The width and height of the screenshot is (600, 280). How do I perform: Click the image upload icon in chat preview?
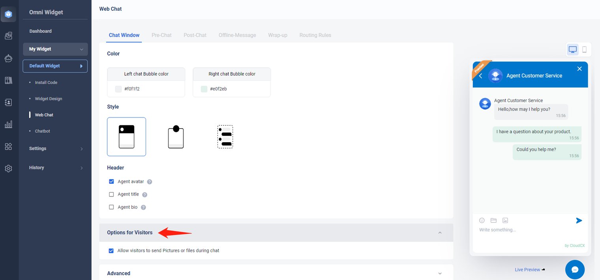click(x=505, y=220)
